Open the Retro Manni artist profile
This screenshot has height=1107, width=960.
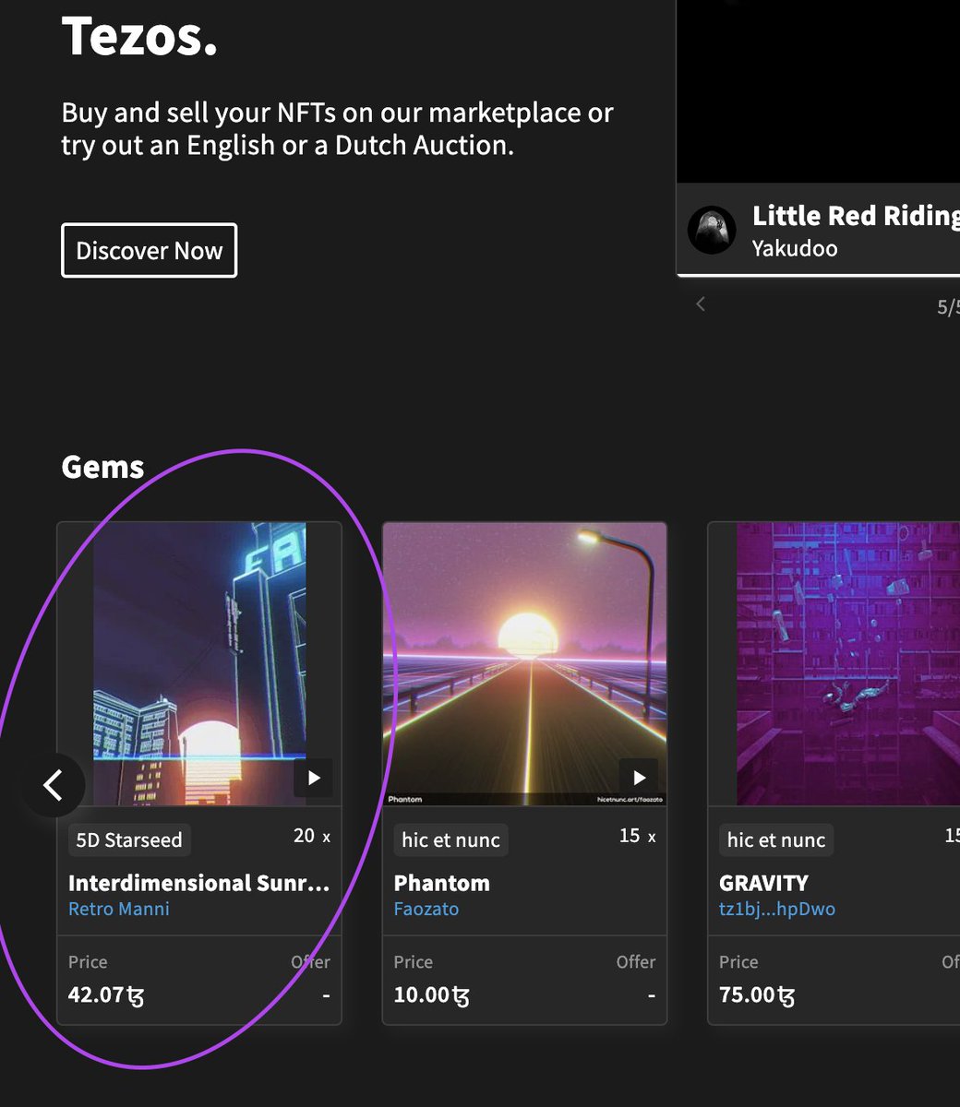tap(119, 909)
